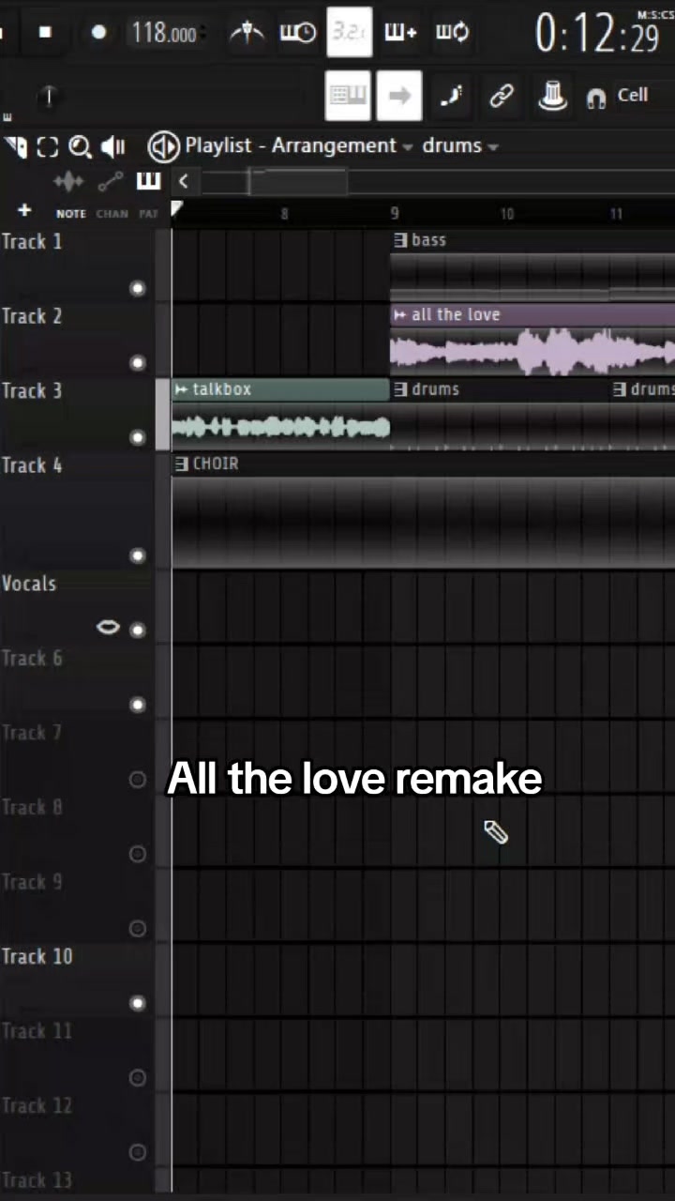Toggle typing keyboard to piano button

[348, 96]
